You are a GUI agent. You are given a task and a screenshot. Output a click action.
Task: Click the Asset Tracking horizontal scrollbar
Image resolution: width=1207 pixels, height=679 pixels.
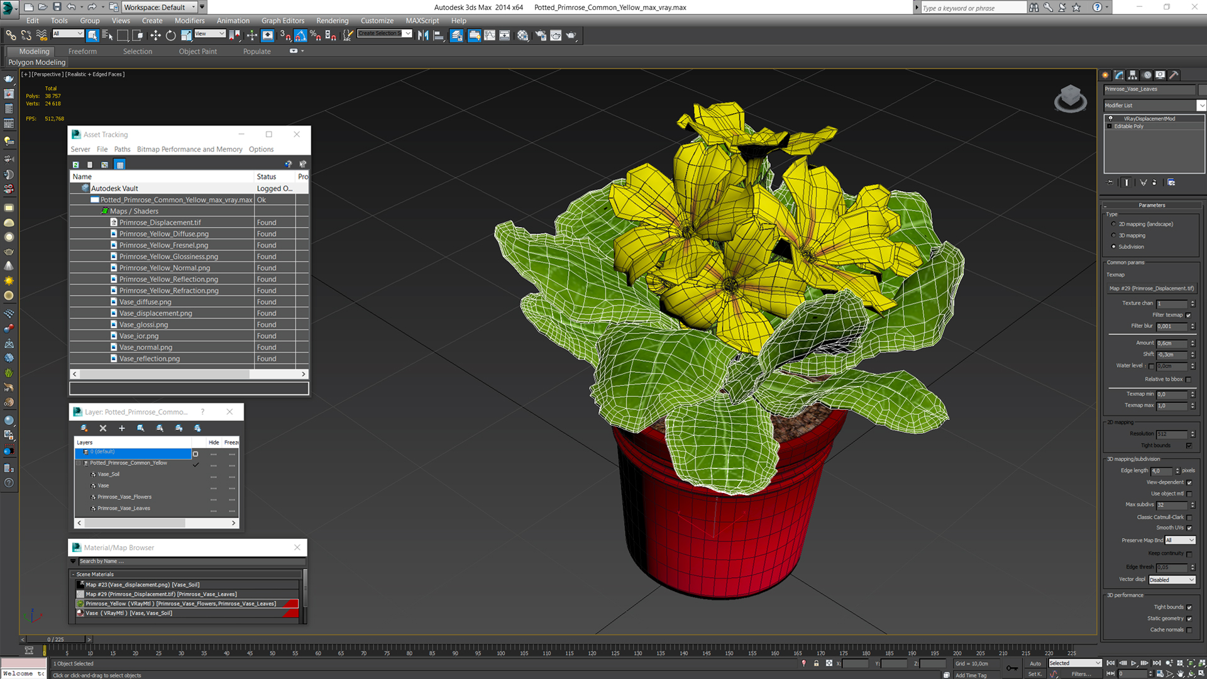point(189,374)
